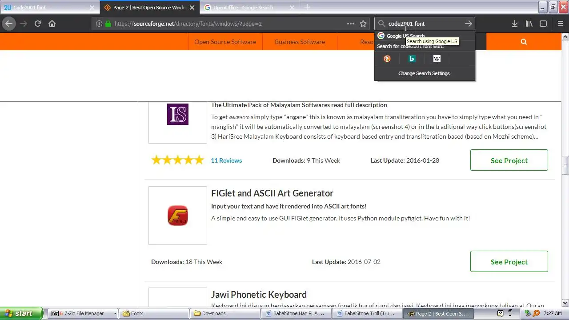Click the orange magnifier tray icon

point(536,313)
